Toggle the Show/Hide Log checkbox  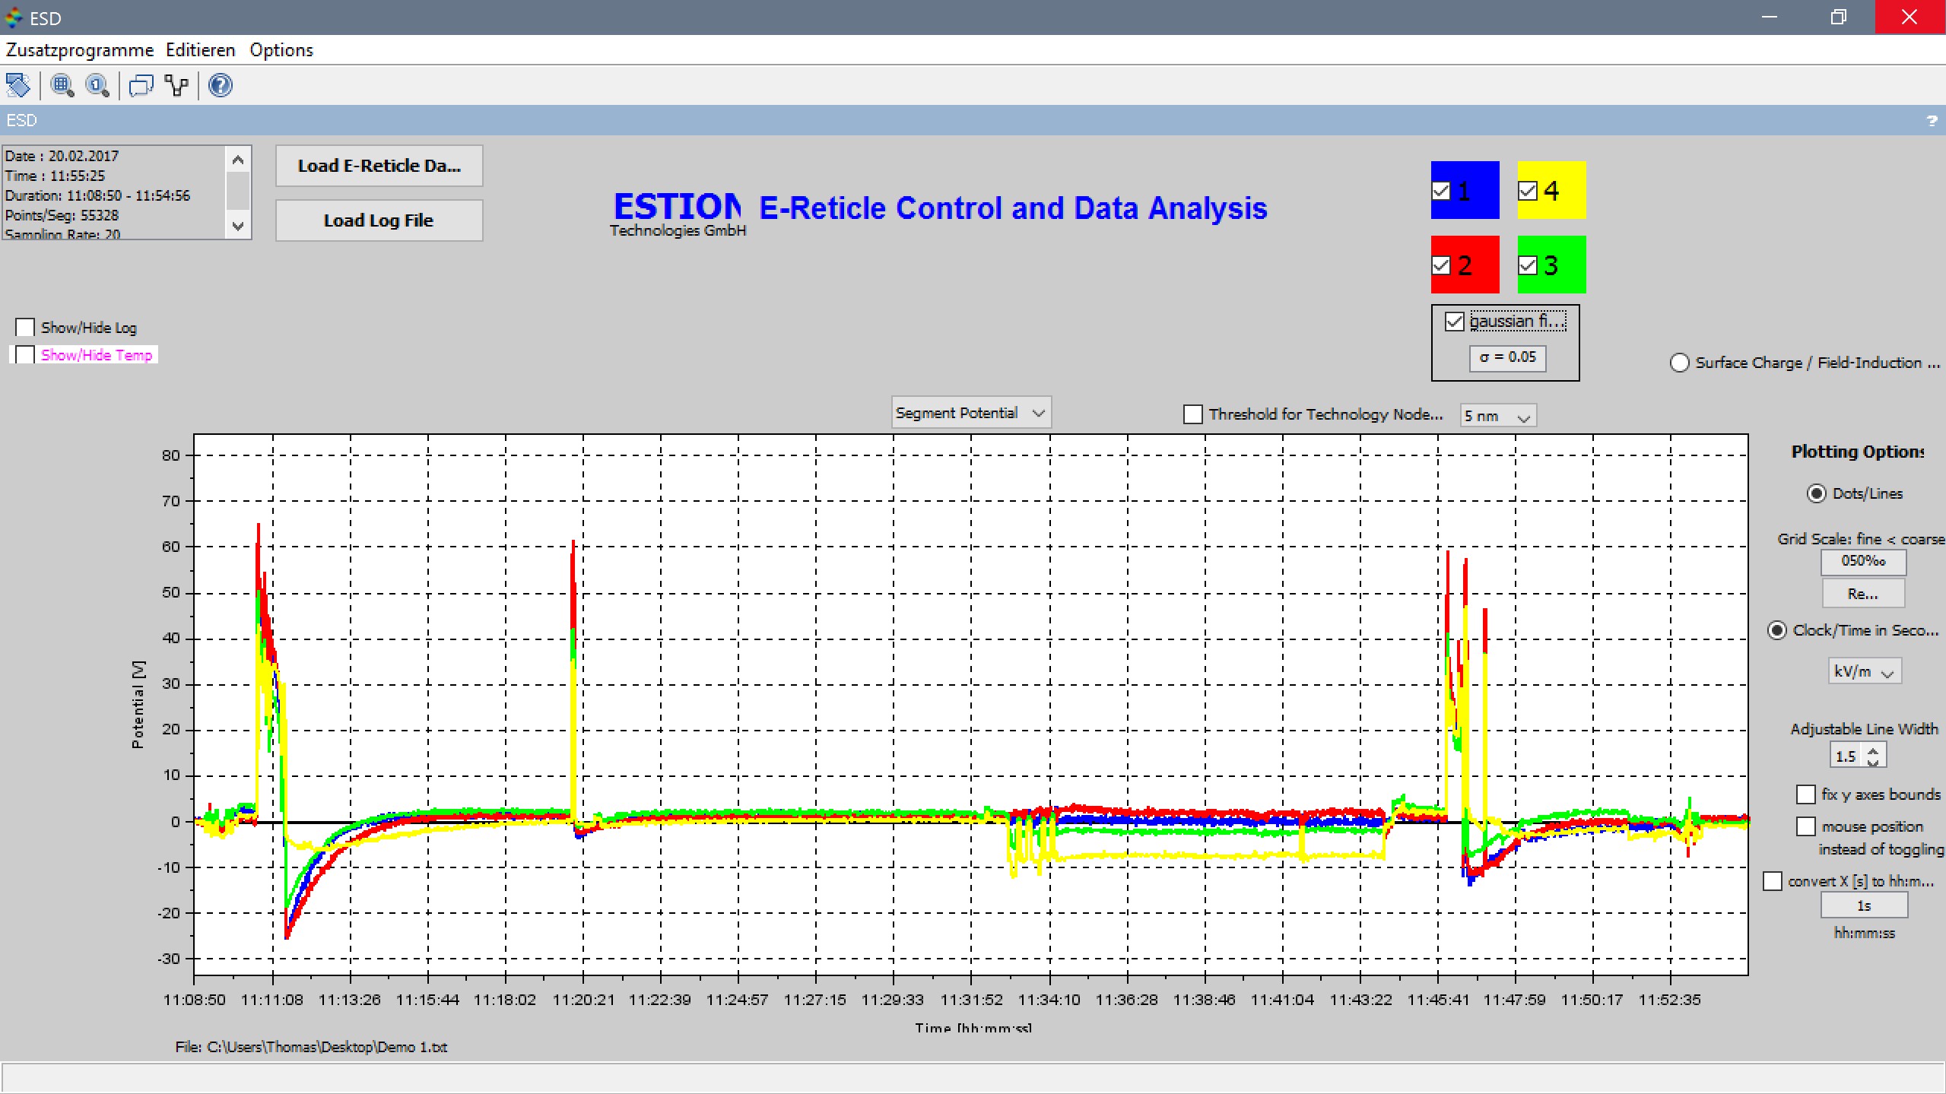coord(25,328)
